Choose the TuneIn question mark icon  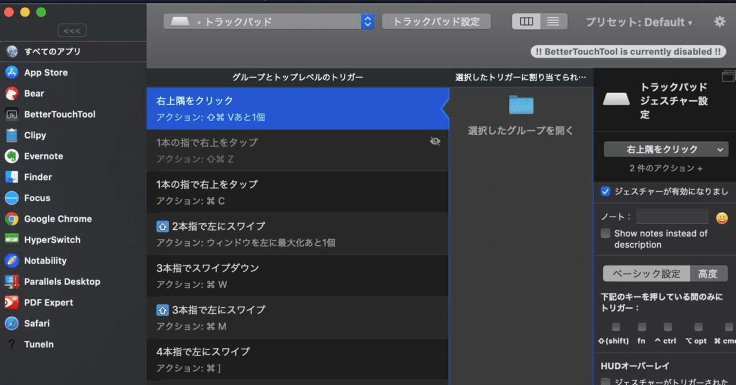pos(12,344)
